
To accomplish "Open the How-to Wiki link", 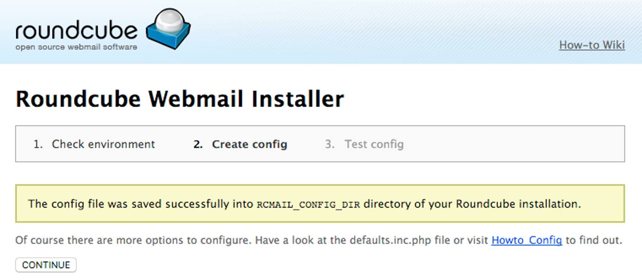I will [x=592, y=45].
